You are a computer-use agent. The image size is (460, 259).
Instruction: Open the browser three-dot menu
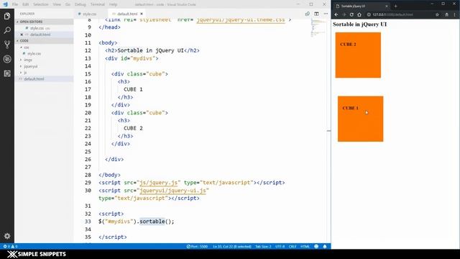pyautogui.click(x=455, y=14)
